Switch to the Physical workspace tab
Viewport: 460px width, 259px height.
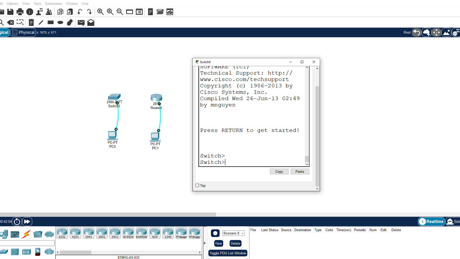click(23, 32)
